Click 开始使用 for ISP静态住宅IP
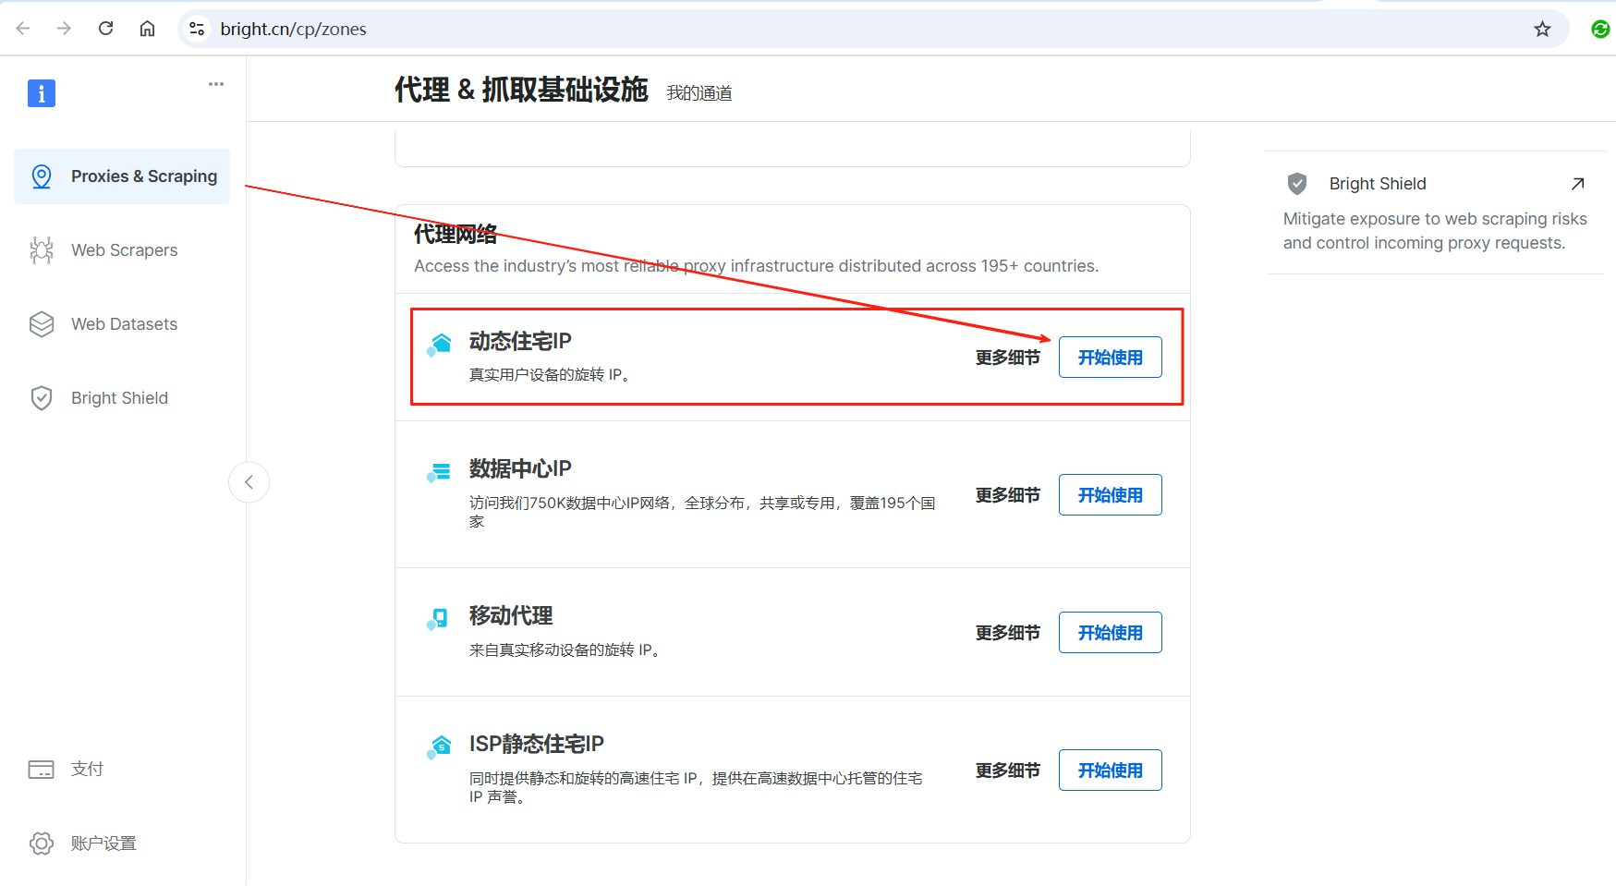1616x886 pixels. (x=1110, y=771)
